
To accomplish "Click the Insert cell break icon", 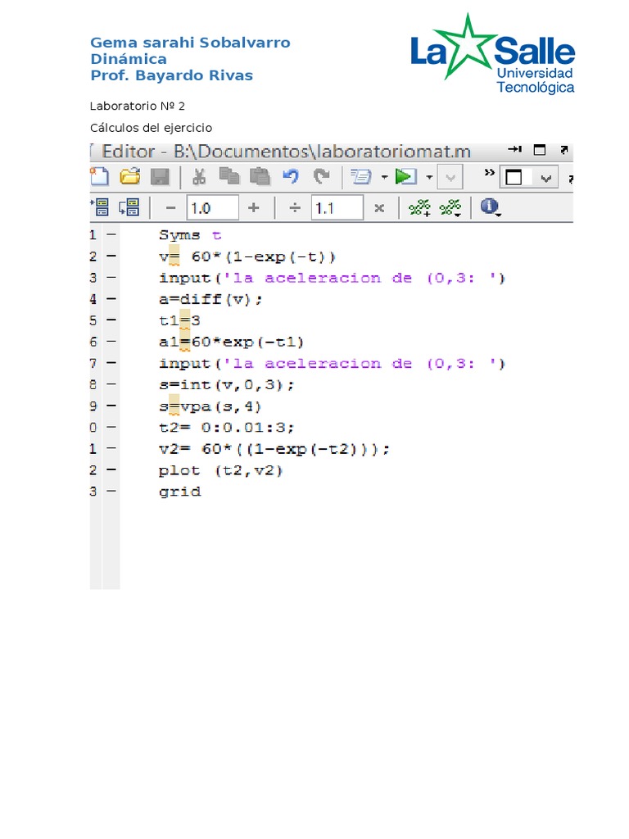I will 419,207.
